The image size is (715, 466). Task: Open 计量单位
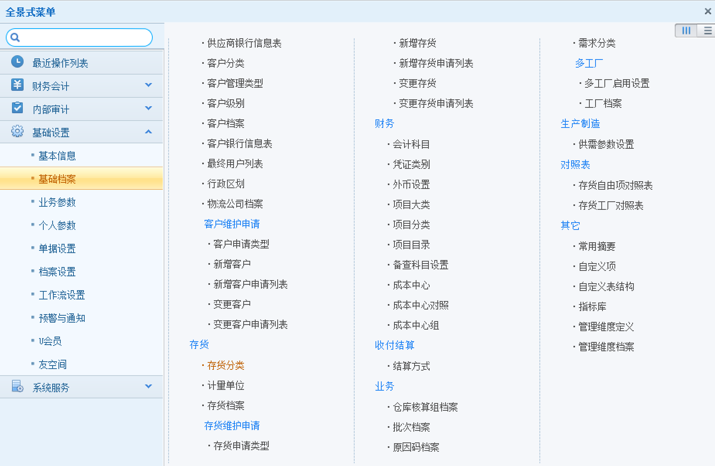(x=226, y=385)
